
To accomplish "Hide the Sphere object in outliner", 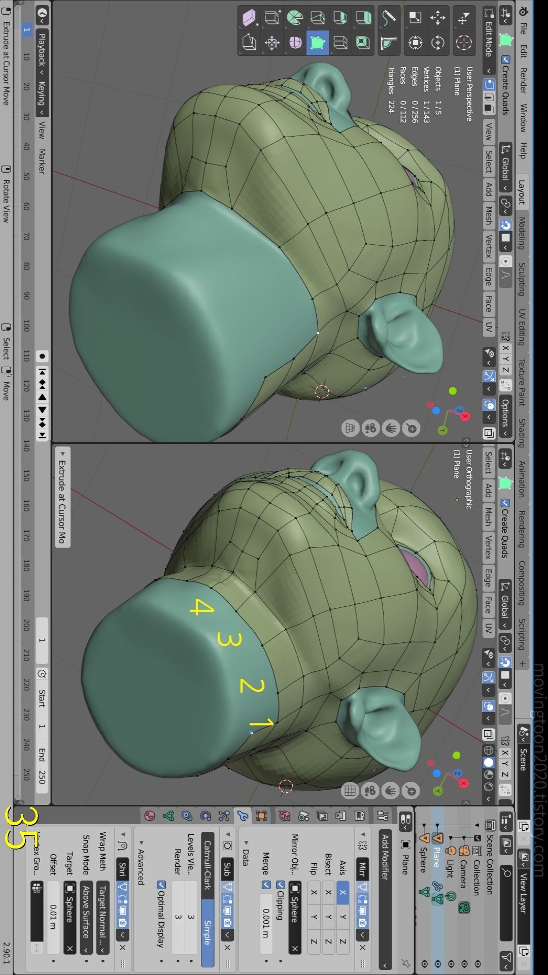I will [x=424, y=963].
